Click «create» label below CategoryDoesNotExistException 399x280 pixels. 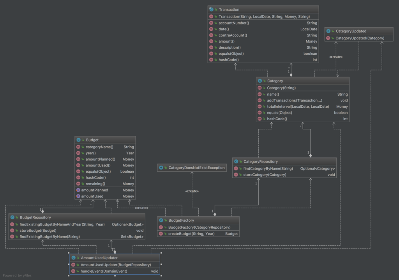[x=192, y=191]
